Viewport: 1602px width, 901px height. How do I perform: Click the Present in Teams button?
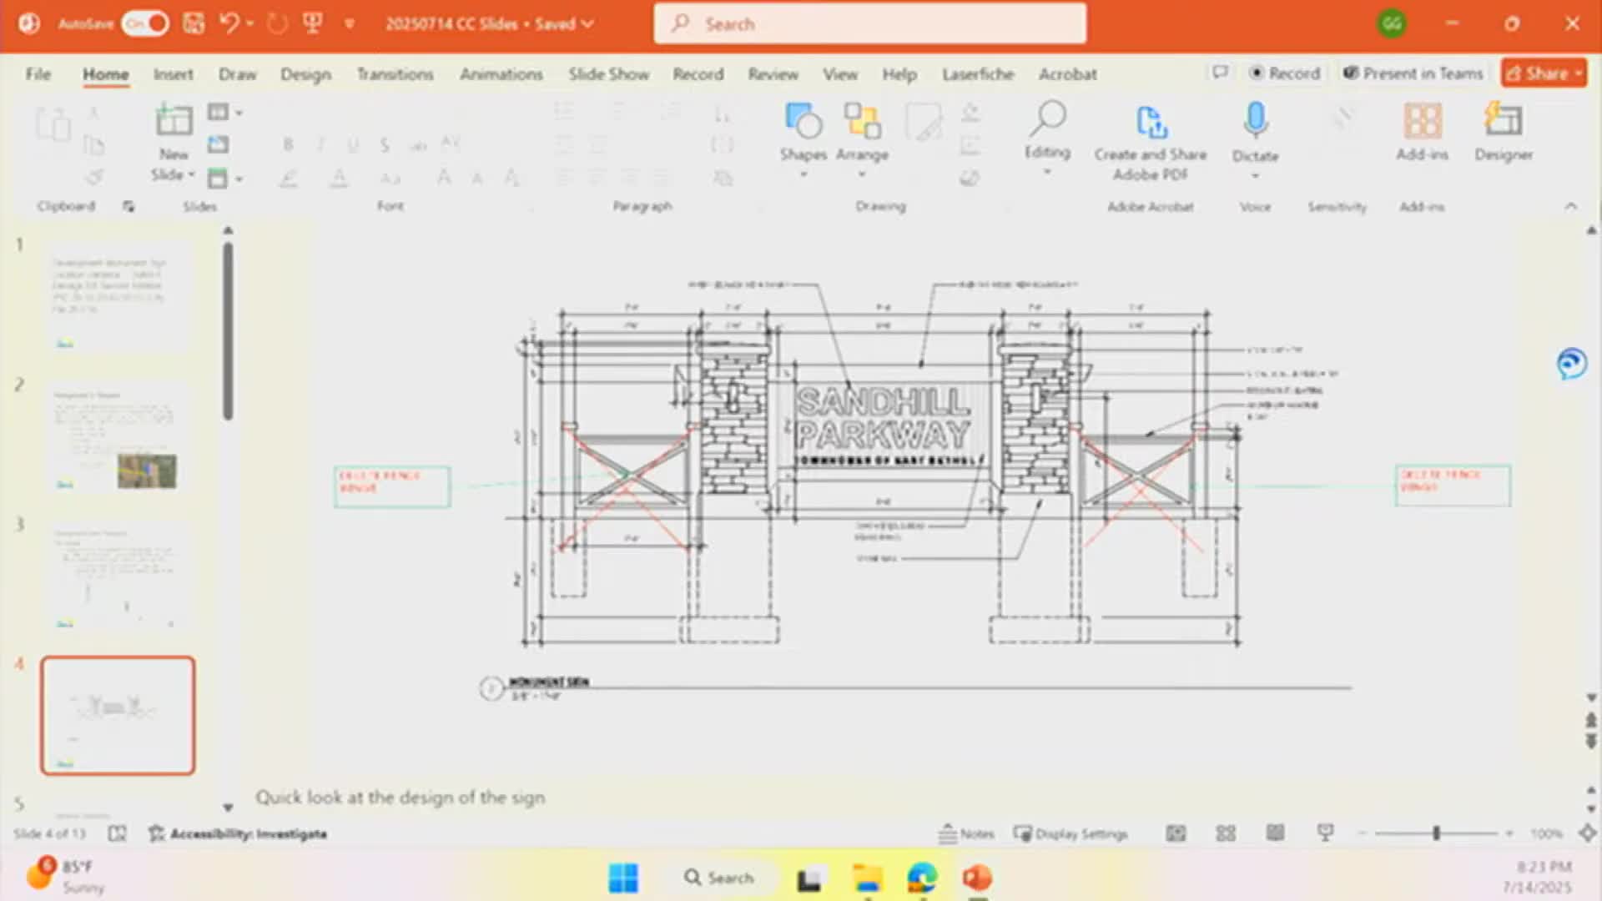pyautogui.click(x=1413, y=73)
